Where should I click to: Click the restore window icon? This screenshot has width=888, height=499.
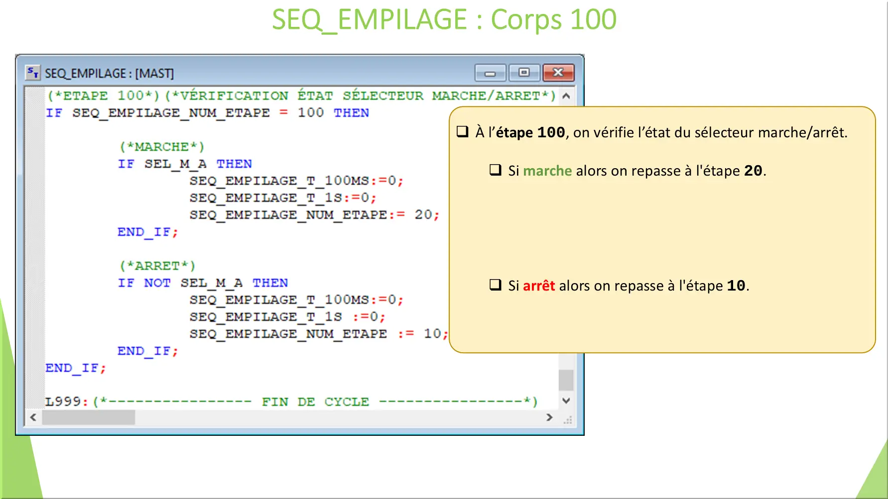click(x=523, y=73)
